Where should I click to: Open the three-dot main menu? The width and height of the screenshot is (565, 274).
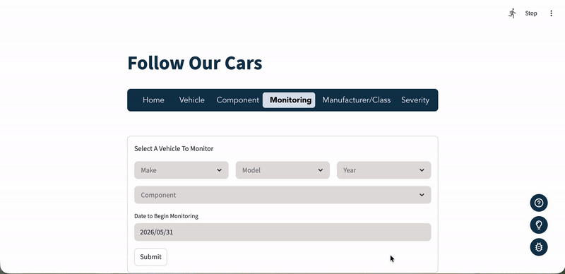(x=551, y=13)
